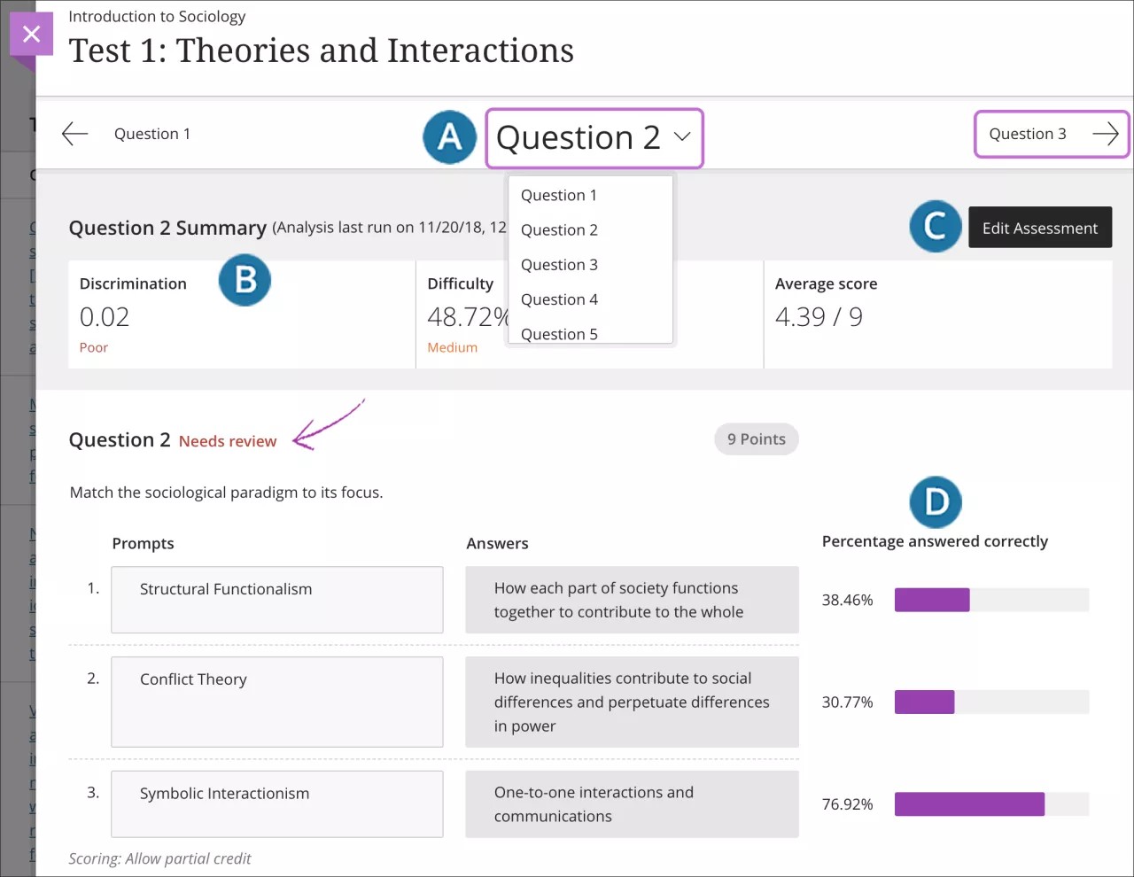Click the 9 Points pill
Screen dimensions: 1134x877
[x=756, y=438]
